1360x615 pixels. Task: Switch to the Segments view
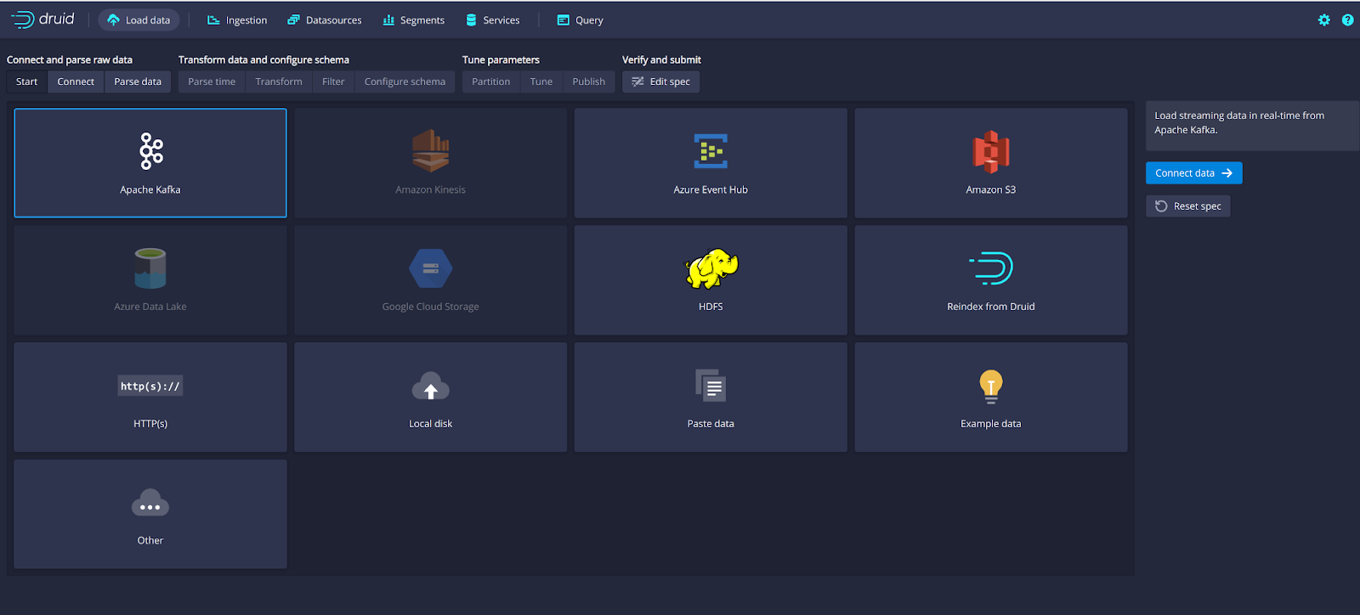pyautogui.click(x=414, y=20)
